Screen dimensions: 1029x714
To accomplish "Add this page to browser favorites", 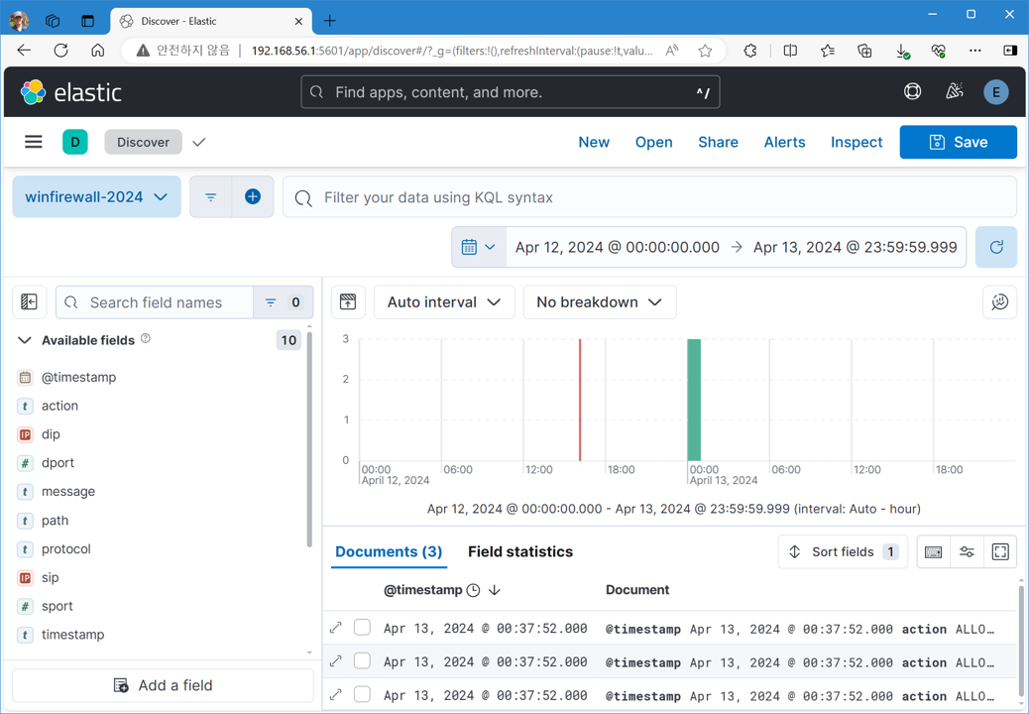I will coord(705,51).
